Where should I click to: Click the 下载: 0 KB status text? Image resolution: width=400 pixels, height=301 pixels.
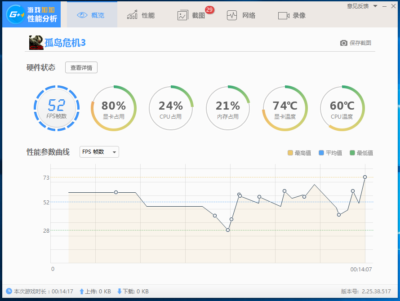click(x=135, y=291)
